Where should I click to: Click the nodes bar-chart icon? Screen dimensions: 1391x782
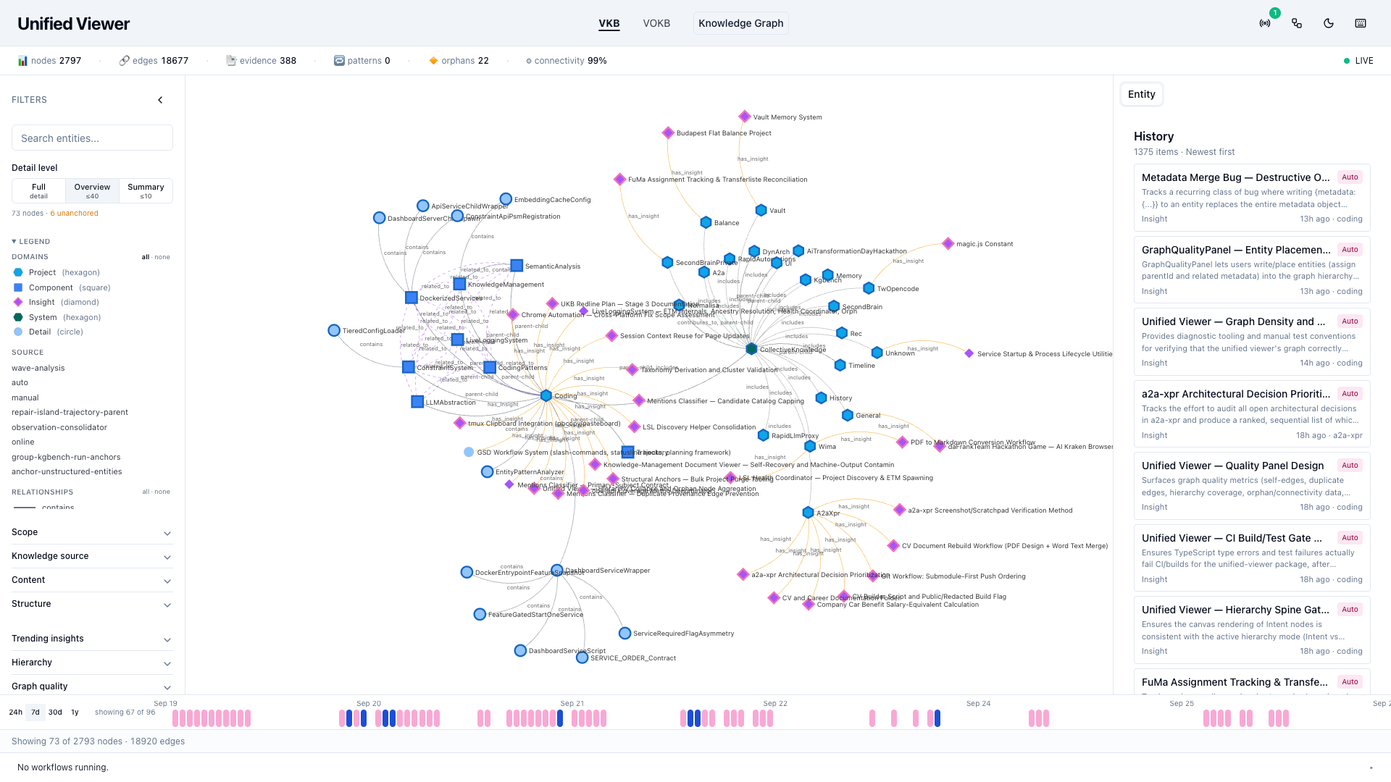[x=22, y=61]
